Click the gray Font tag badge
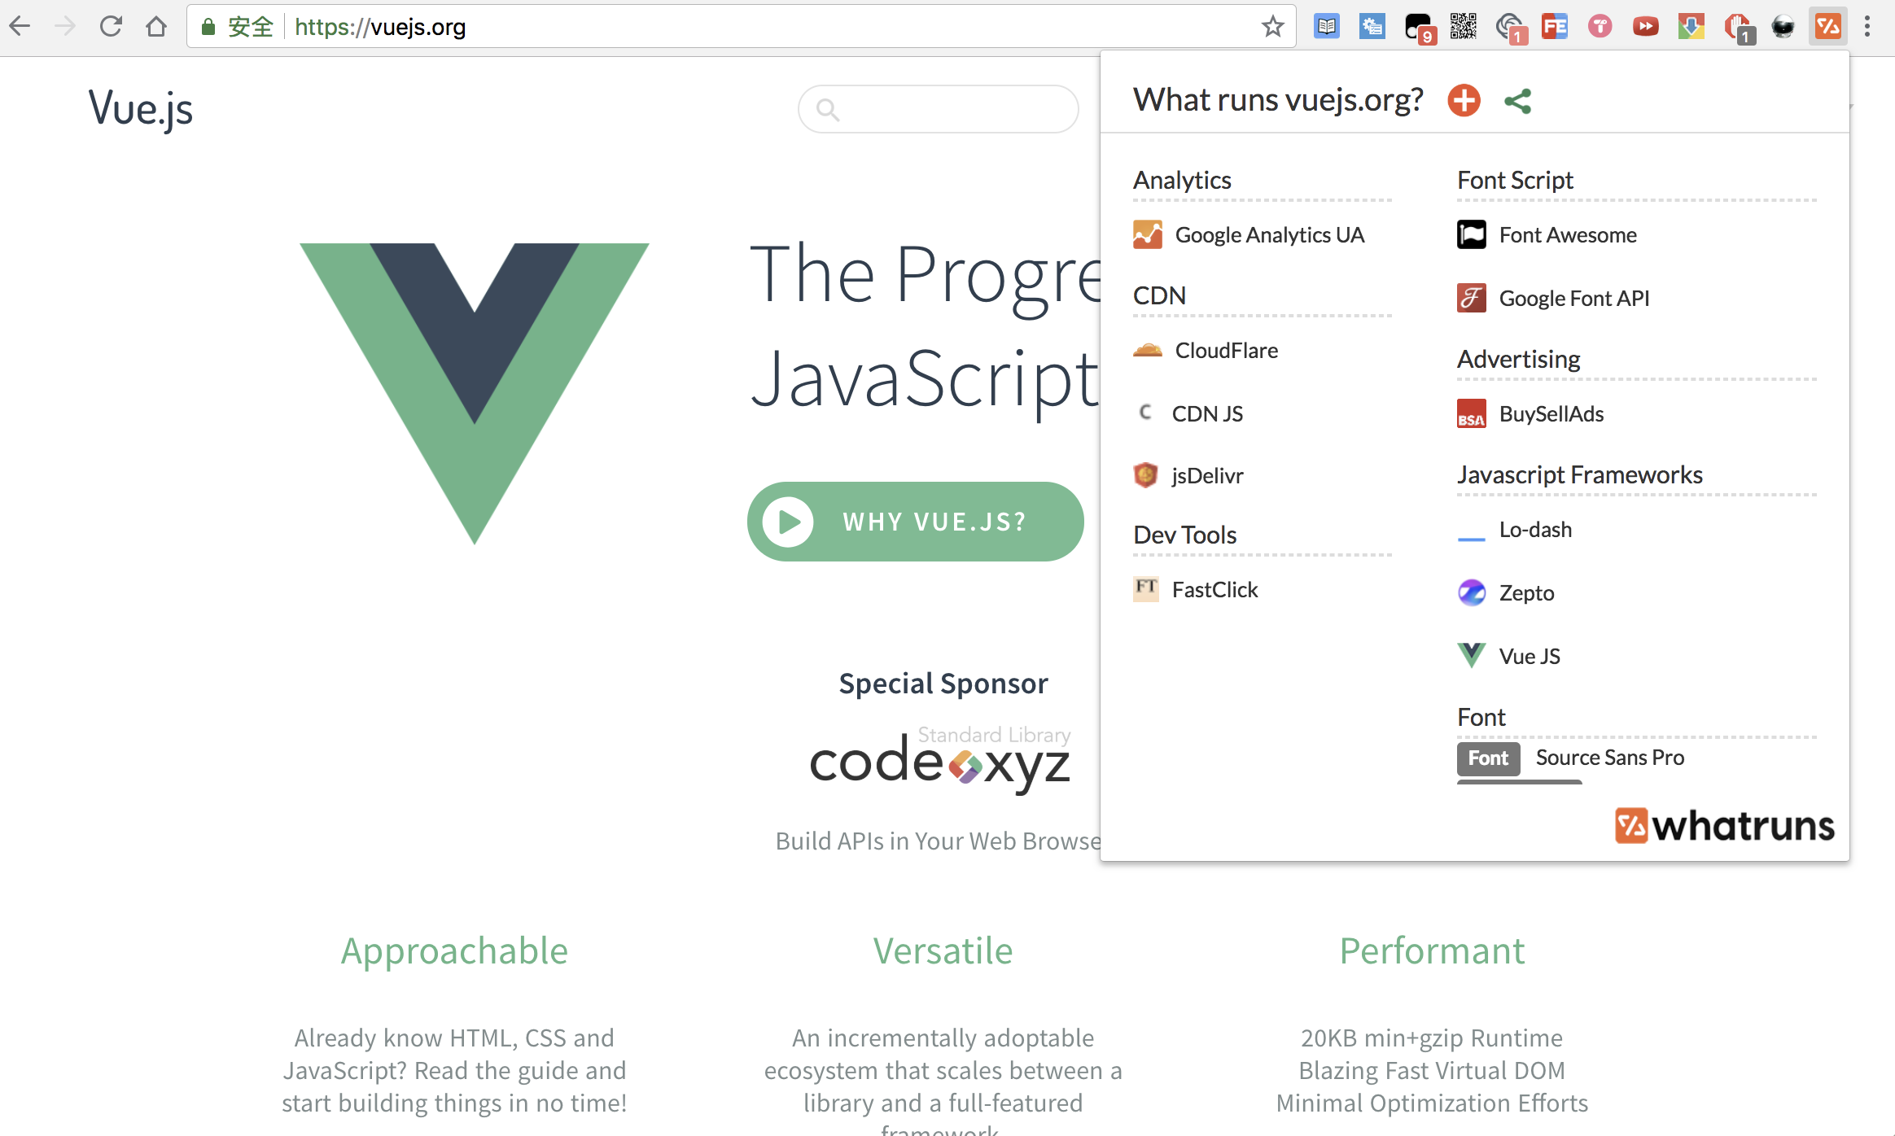The width and height of the screenshot is (1895, 1136). click(x=1488, y=758)
